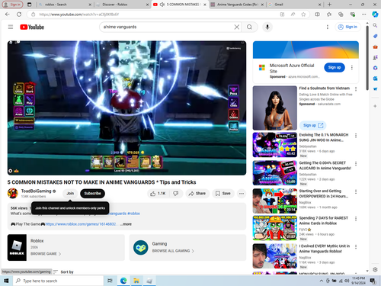Open the Windows Start menu
Viewport: 381px width, 286px height.
[x=6, y=281]
